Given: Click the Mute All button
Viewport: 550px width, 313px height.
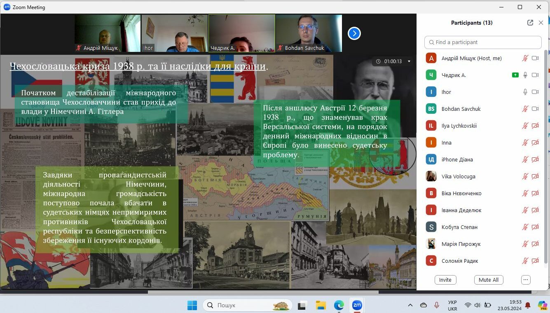Looking at the screenshot, I should click(488, 280).
